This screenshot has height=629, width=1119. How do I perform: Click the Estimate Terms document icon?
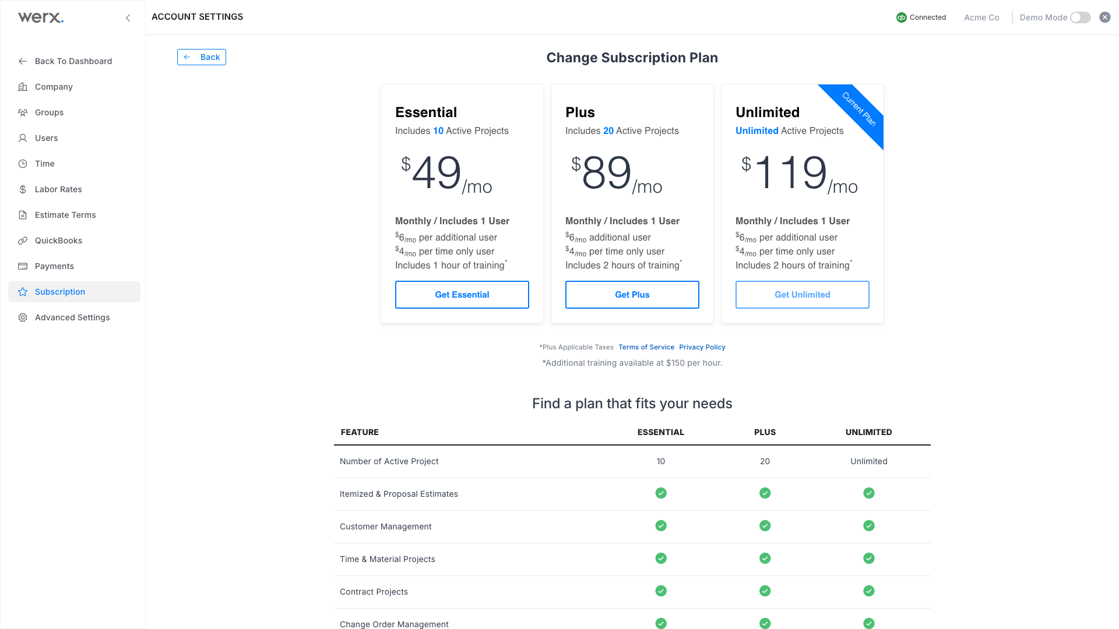point(23,215)
